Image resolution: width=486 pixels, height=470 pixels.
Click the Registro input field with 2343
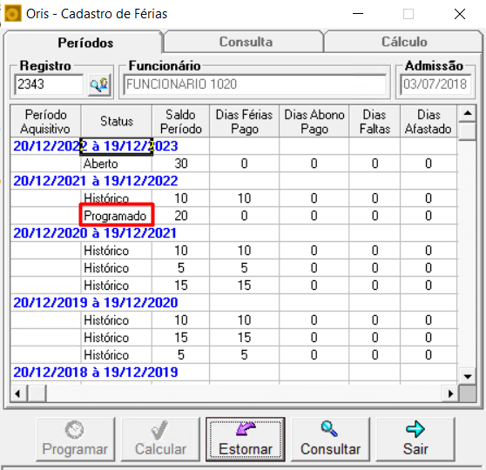pos(49,84)
